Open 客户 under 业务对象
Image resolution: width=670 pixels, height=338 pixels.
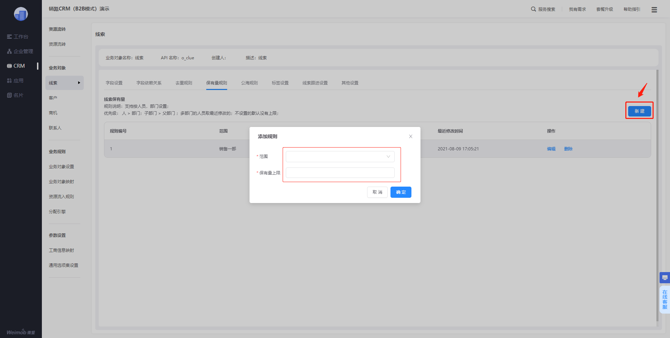coord(53,98)
